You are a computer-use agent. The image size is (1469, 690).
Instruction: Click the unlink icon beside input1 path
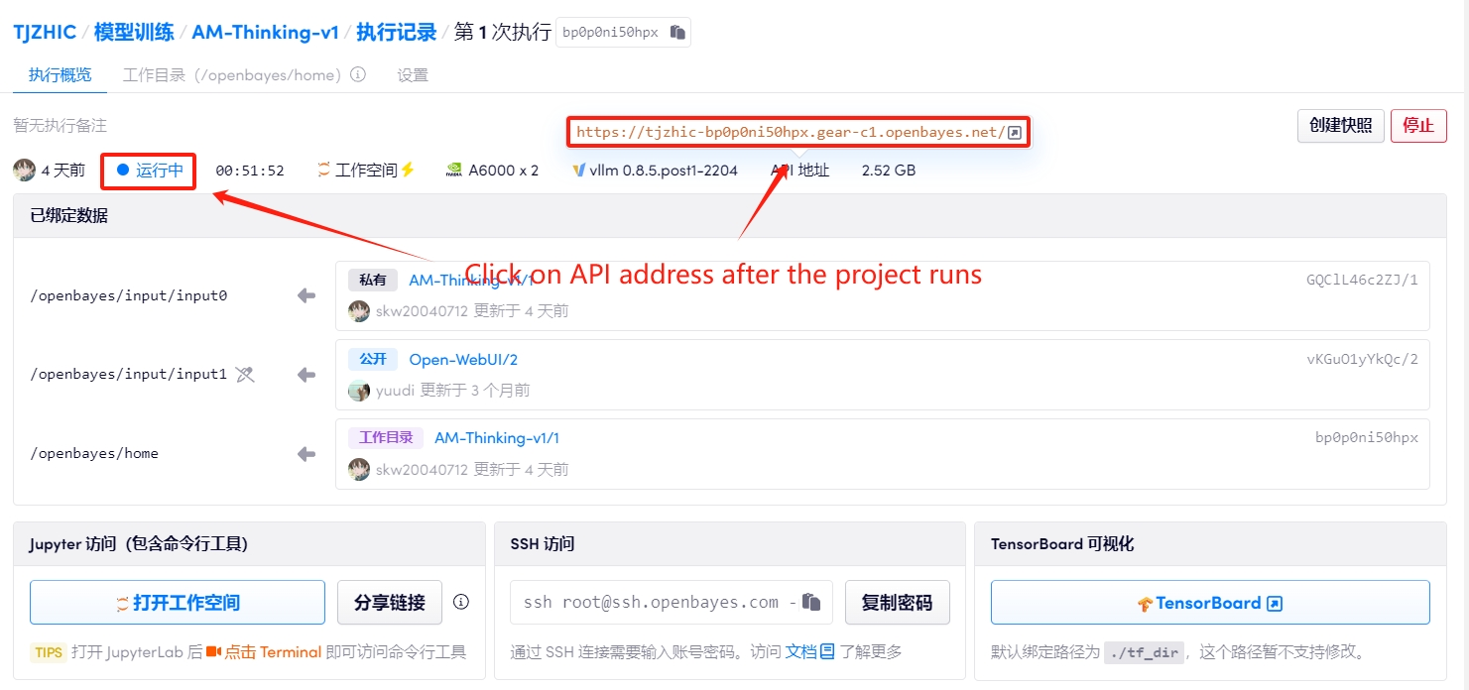(245, 375)
